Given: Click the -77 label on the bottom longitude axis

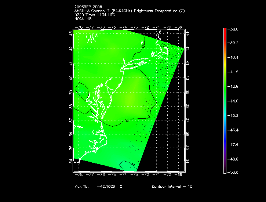Looking at the screenshot, I should point(90,175).
